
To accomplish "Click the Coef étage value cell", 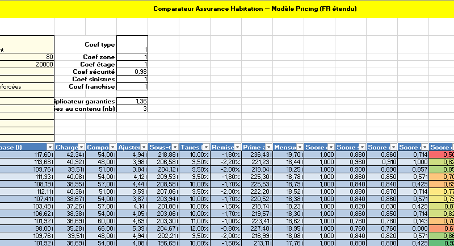I will tap(132, 64).
